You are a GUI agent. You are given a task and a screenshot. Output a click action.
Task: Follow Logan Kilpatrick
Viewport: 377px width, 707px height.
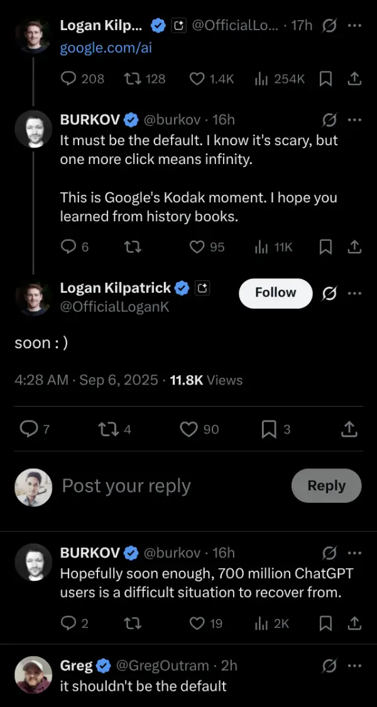point(275,293)
